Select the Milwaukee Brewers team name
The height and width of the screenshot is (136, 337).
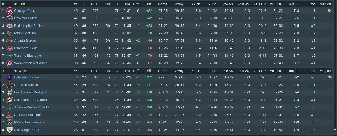tap(29, 122)
